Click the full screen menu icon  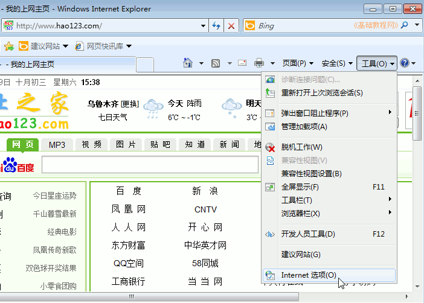coord(270,187)
